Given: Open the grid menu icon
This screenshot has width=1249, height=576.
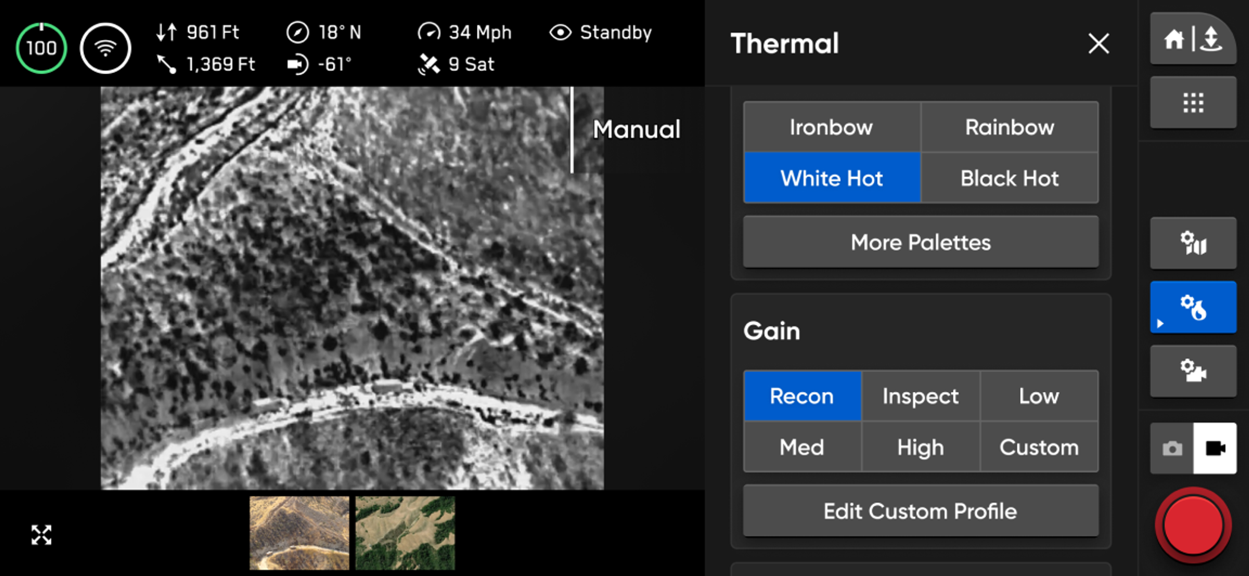Looking at the screenshot, I should click(1192, 103).
